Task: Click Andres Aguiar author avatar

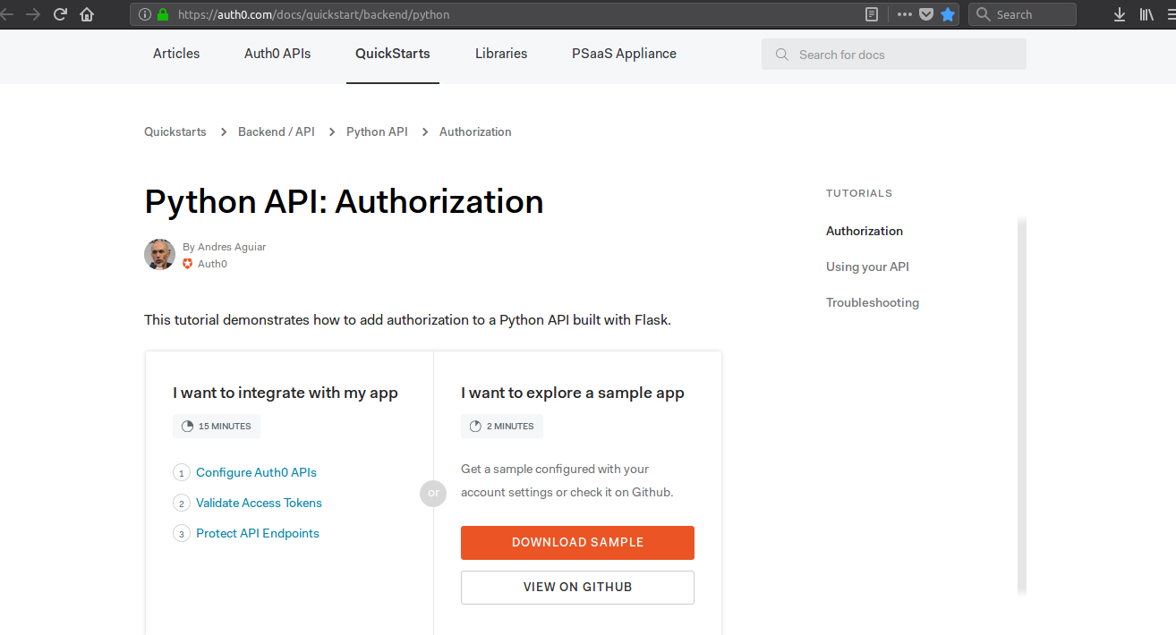Action: 159,254
